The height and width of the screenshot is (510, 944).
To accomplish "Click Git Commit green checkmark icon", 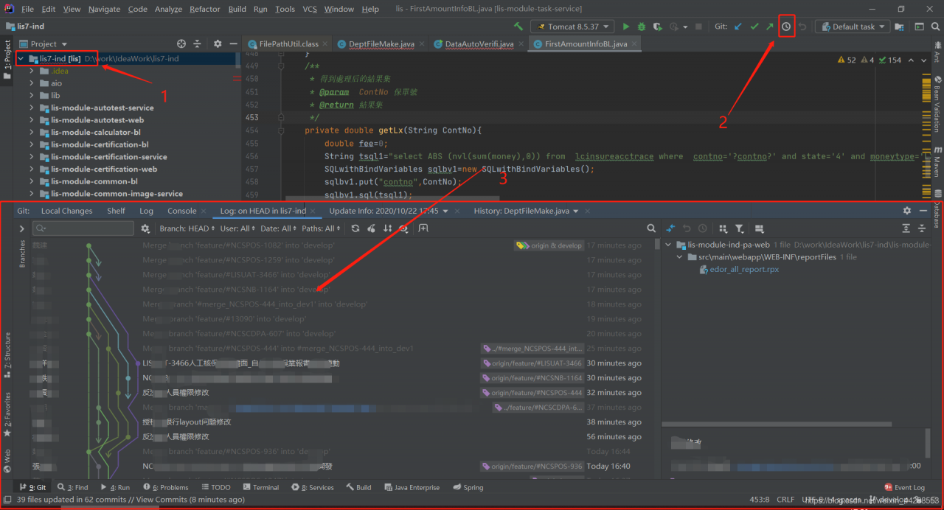I will [754, 27].
